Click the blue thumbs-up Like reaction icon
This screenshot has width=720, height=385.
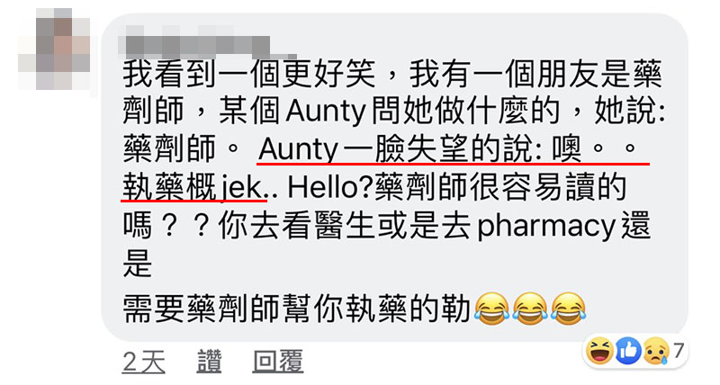pyautogui.click(x=628, y=351)
